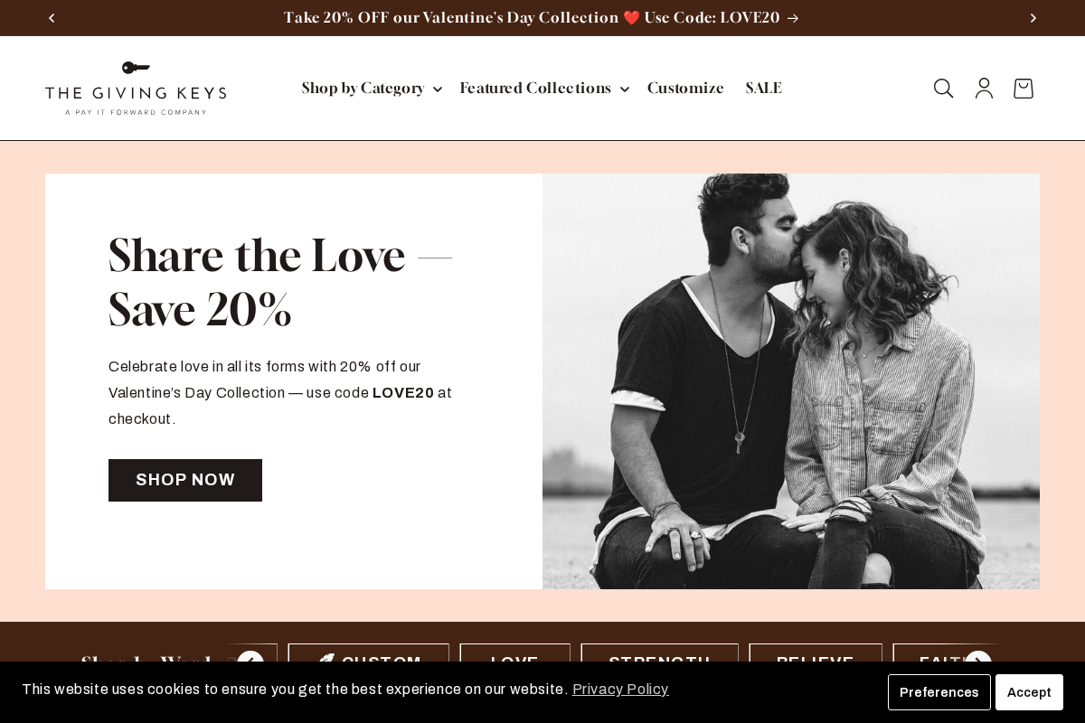
Task: Select the STRENGTH word button
Action: coord(659,662)
